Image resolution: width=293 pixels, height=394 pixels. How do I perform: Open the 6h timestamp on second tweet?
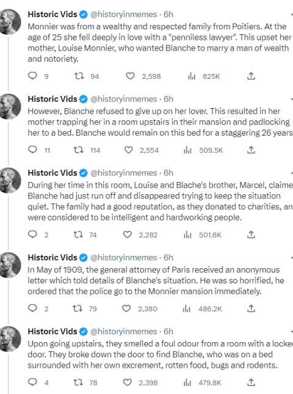click(168, 99)
